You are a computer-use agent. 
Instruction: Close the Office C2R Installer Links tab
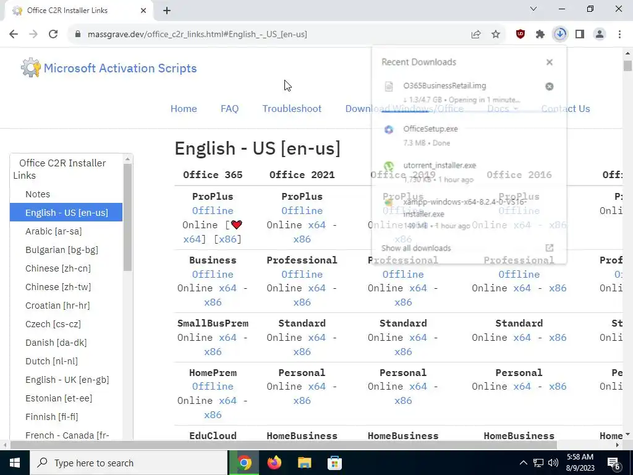(x=143, y=11)
